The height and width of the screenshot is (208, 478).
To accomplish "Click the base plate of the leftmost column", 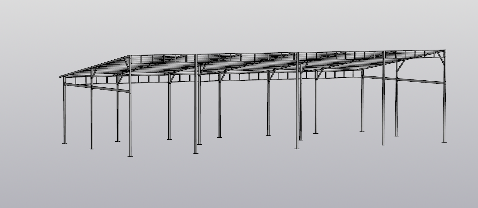I will click(x=65, y=143).
